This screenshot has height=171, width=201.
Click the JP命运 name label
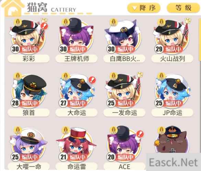pos(172,113)
